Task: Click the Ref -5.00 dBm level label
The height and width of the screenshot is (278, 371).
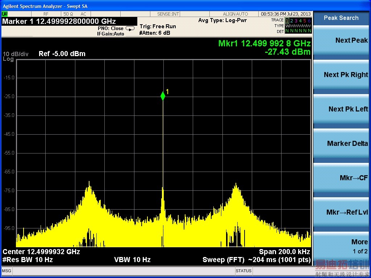Action: [62, 54]
